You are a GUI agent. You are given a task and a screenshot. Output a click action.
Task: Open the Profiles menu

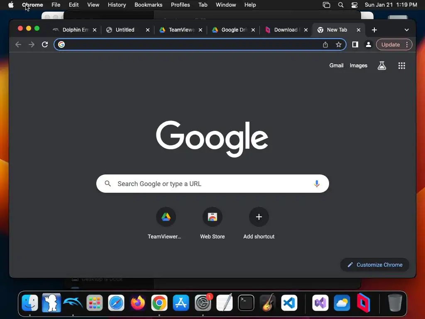pos(180,5)
